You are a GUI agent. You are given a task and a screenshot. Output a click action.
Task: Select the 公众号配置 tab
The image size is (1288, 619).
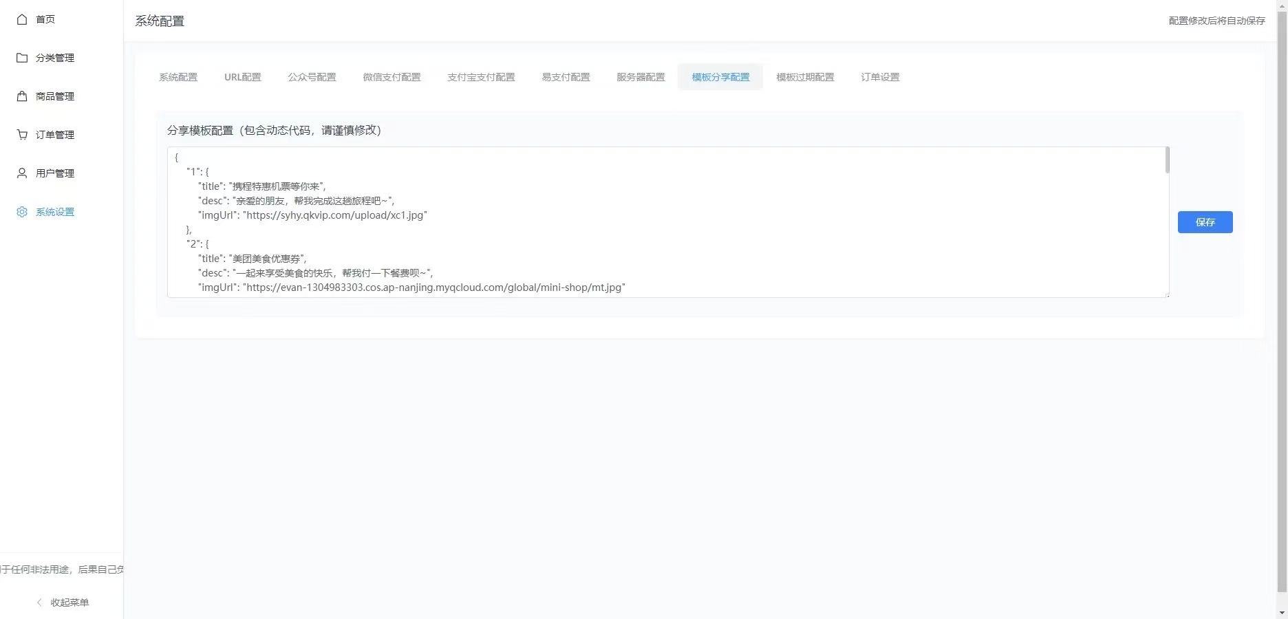[x=312, y=77]
